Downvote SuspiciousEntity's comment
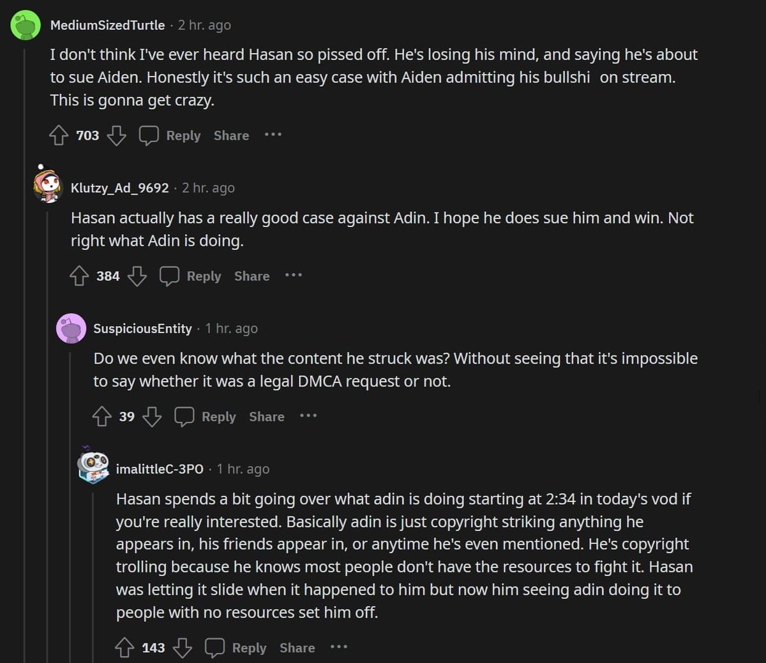 (152, 417)
